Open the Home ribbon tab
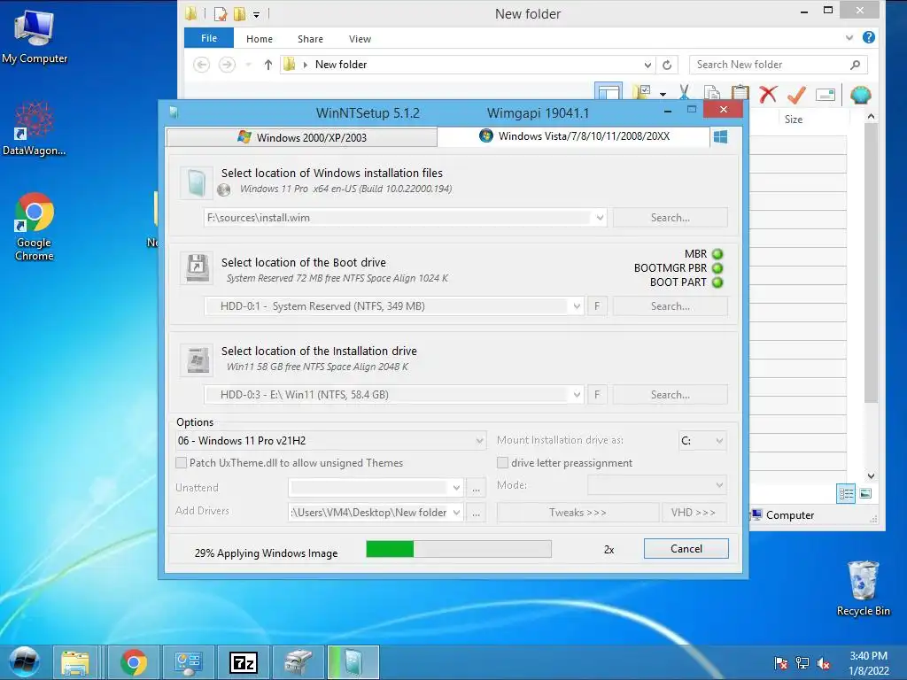 pyautogui.click(x=260, y=39)
